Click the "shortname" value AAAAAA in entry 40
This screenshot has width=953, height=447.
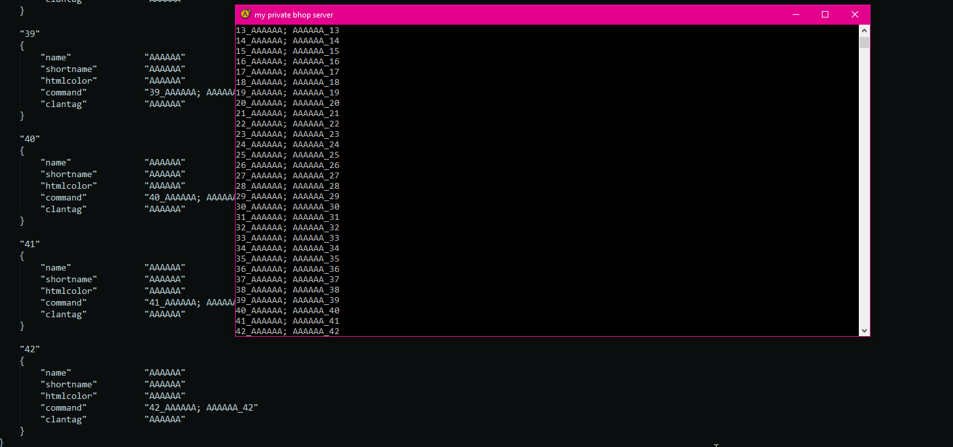[x=165, y=174]
